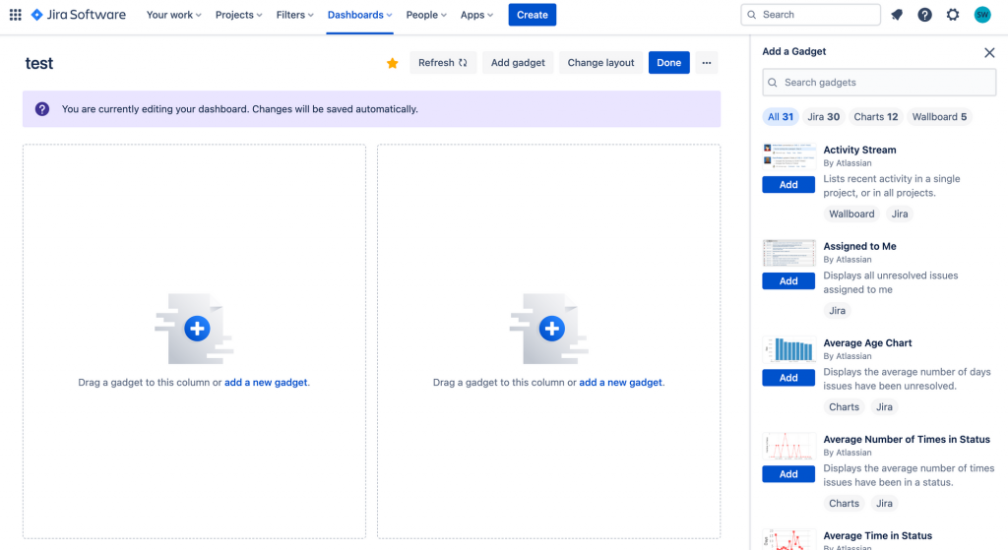
Task: Select the Jira 30 filter tab
Action: [x=824, y=117]
